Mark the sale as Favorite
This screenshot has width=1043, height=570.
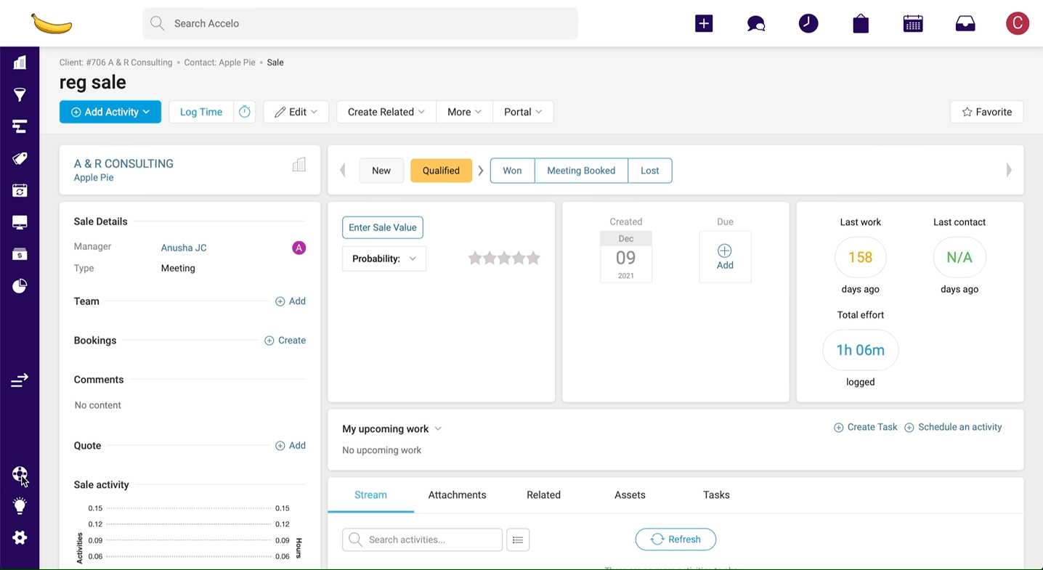click(987, 112)
